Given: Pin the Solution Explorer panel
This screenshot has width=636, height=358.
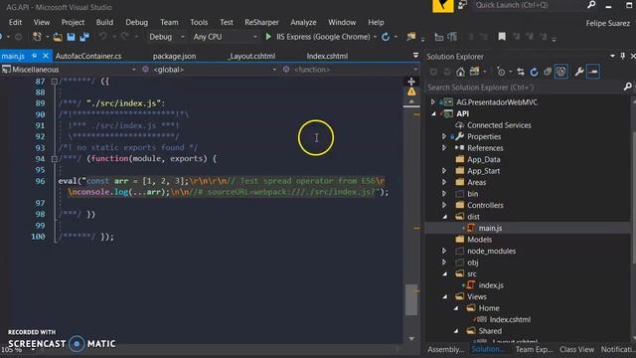Looking at the screenshot, I should (623, 56).
